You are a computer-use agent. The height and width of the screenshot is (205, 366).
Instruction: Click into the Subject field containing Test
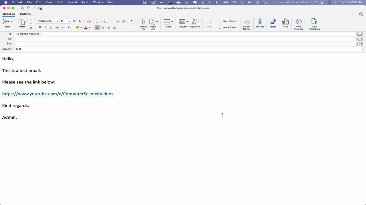point(188,49)
